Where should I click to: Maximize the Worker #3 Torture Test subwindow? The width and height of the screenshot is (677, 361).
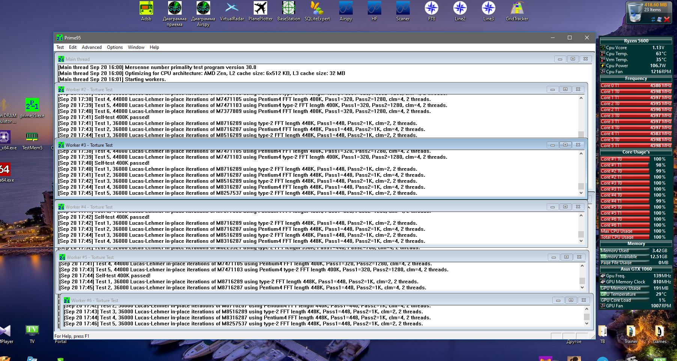[x=565, y=145]
